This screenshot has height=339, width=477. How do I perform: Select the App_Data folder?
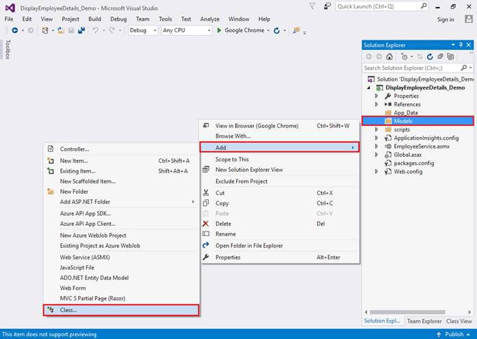coord(406,112)
